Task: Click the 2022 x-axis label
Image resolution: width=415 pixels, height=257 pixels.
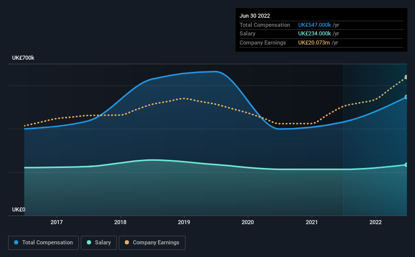Action: pos(376,222)
